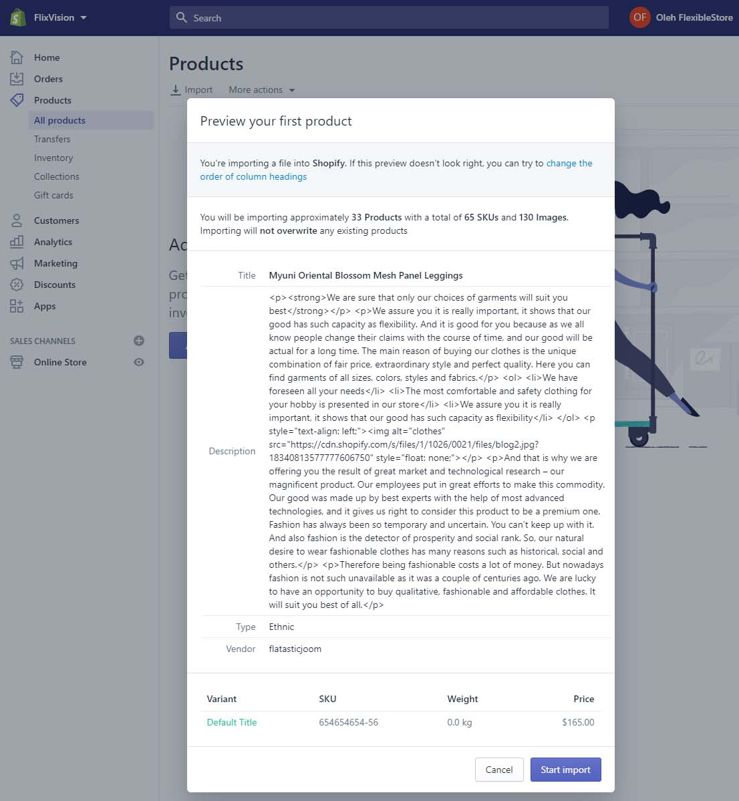The image size is (739, 801).
Task: Click the Discounts badge icon
Action: [x=17, y=285]
